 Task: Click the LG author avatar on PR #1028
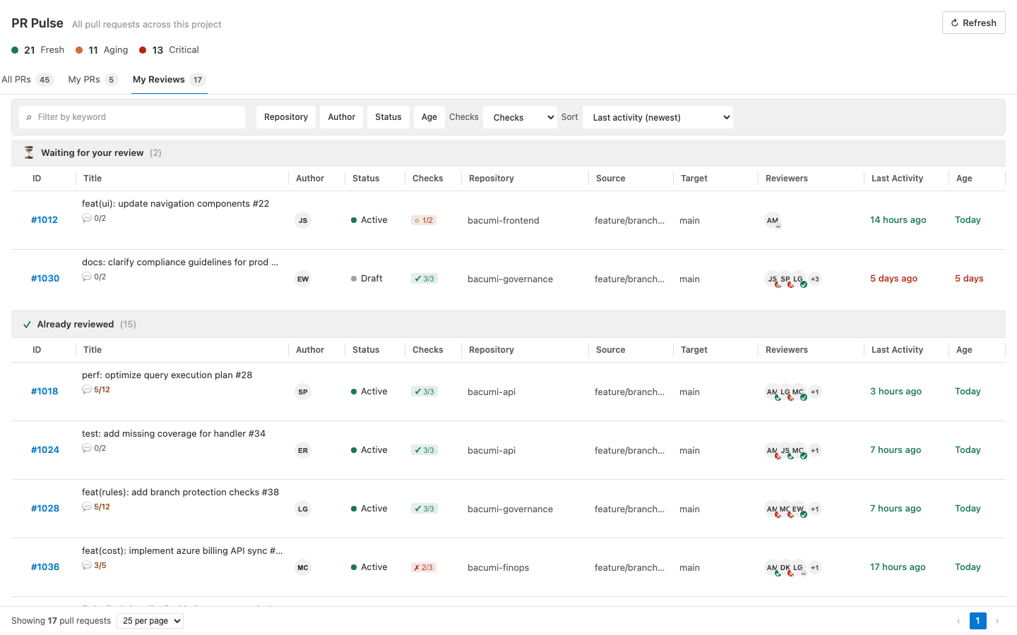click(303, 509)
